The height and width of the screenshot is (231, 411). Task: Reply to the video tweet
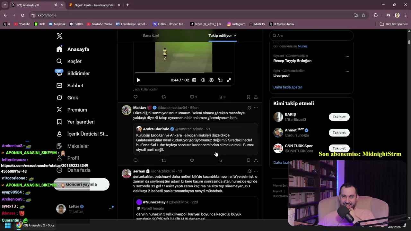point(136,97)
